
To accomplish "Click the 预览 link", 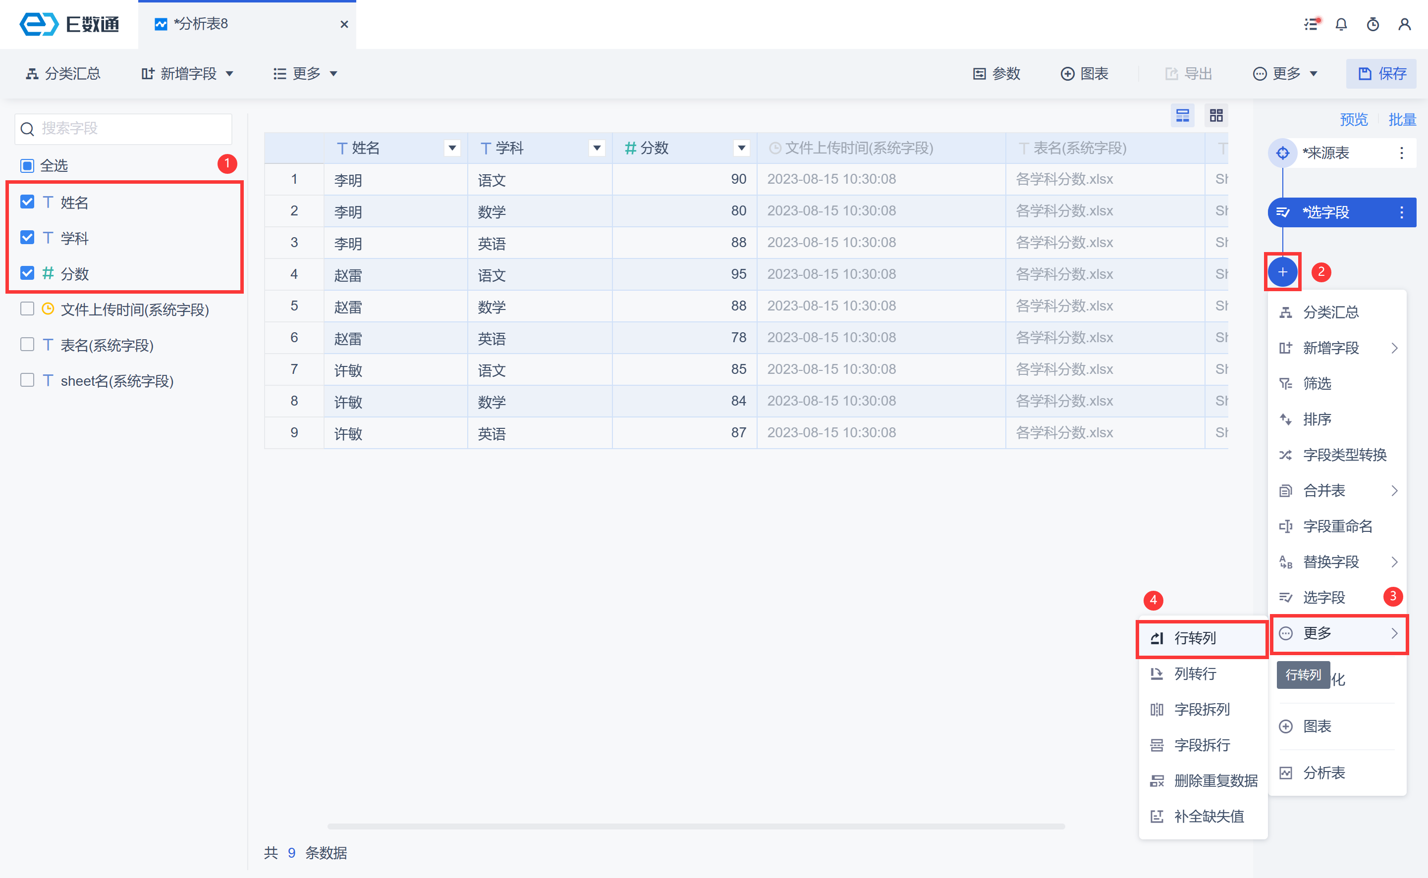I will click(1353, 120).
